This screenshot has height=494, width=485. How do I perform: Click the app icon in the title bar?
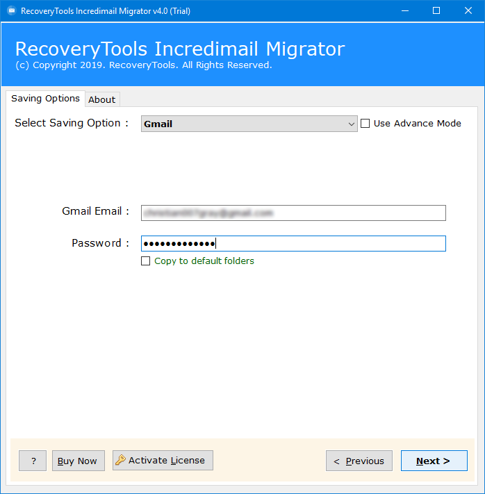(12, 10)
